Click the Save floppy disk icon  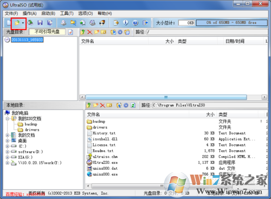(x=40, y=23)
